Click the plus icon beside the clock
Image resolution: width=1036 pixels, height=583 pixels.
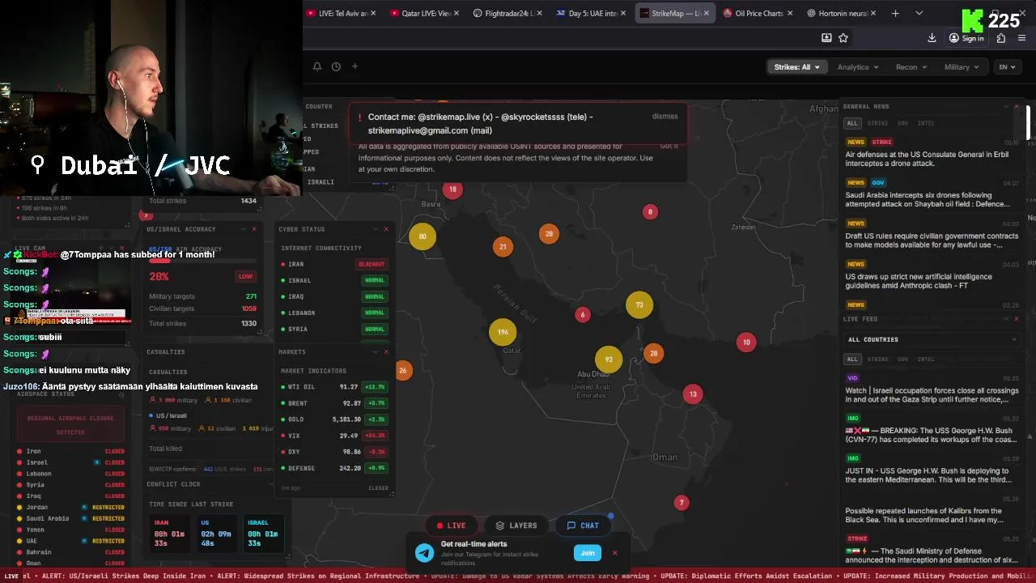point(355,66)
